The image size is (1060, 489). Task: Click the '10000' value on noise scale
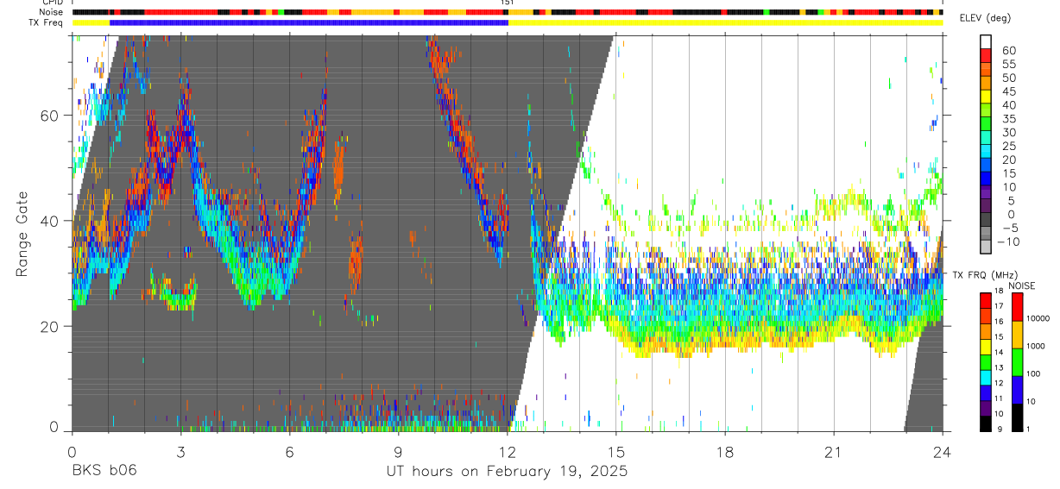coord(1040,318)
